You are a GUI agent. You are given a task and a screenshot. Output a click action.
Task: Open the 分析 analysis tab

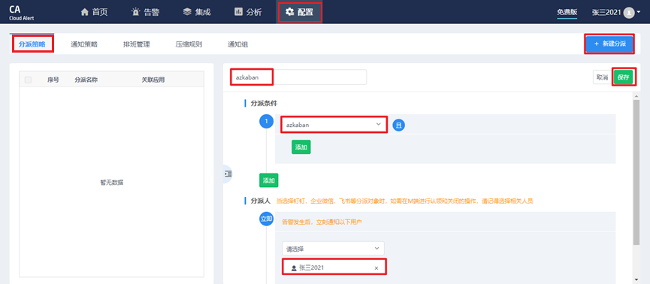248,12
